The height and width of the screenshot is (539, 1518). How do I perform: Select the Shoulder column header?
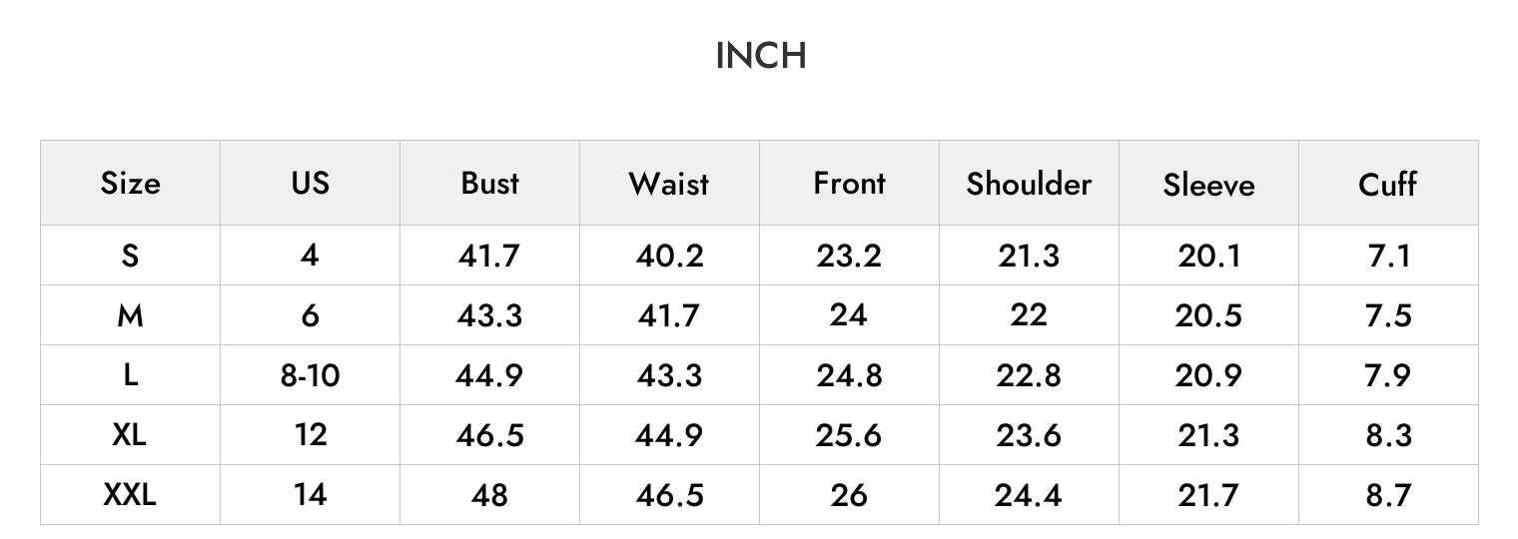pos(1029,184)
